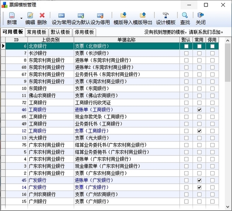
Task: Click the 模版导入 import icon
Action: 123,15
